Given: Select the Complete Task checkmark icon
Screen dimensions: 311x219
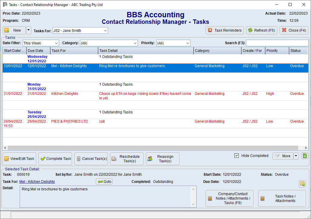Looking at the screenshot, I should point(44,158).
